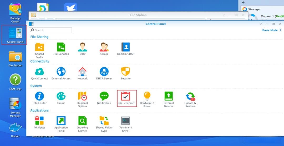
Task: Open DSM Help from desktop
Action: tap(15, 82)
